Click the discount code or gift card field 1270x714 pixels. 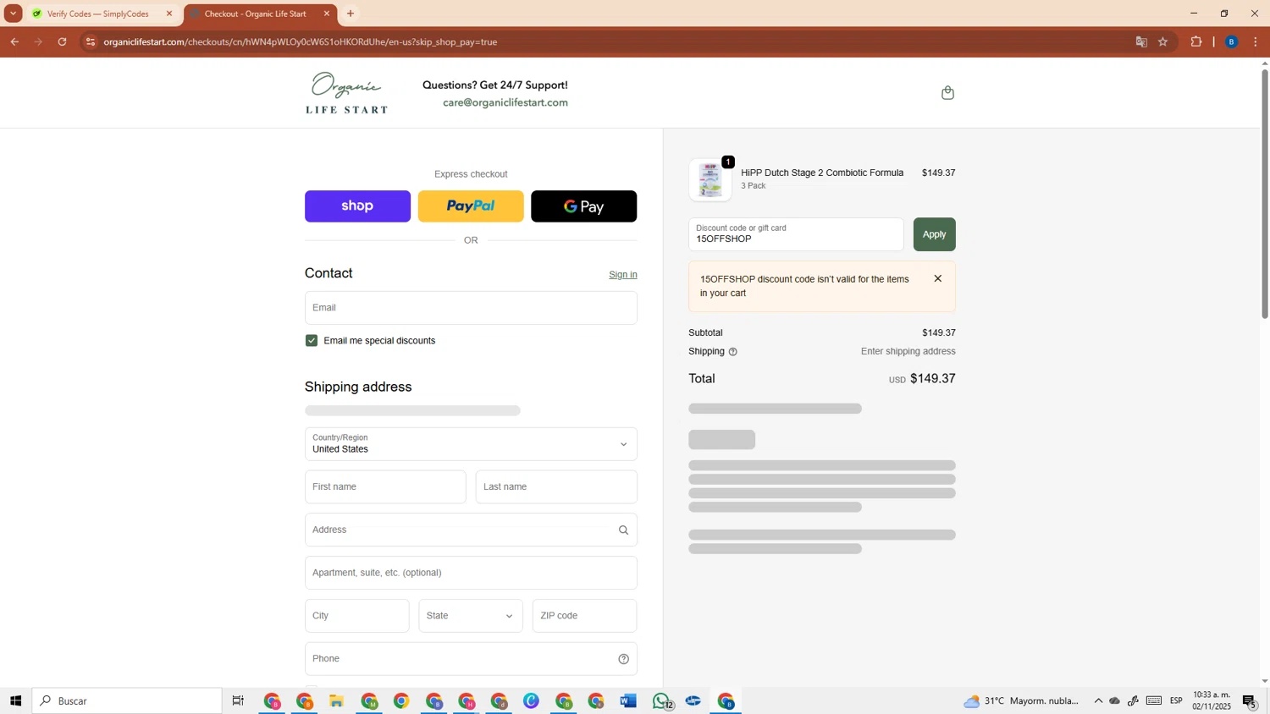(x=796, y=234)
